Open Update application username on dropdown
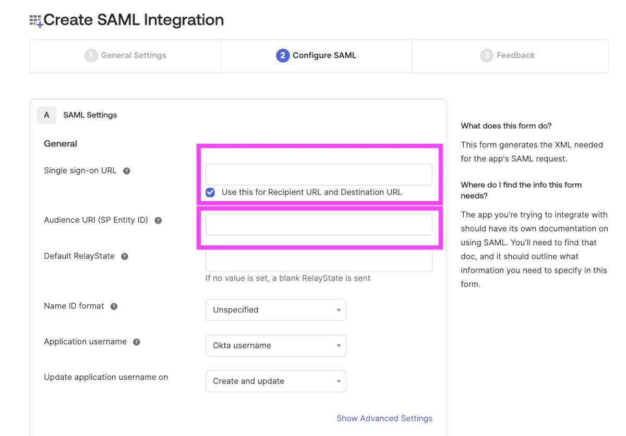This screenshot has width=626, height=436. 275,381
